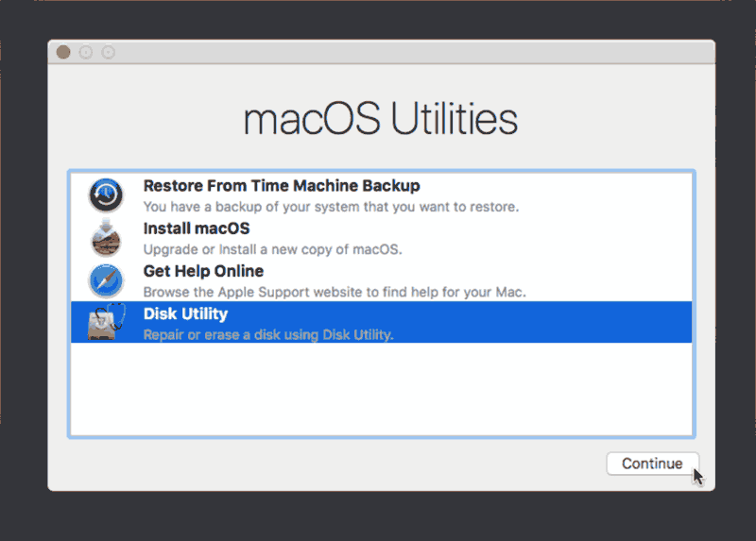
Task: Click 'You have a backup of your system' description
Action: coord(332,207)
